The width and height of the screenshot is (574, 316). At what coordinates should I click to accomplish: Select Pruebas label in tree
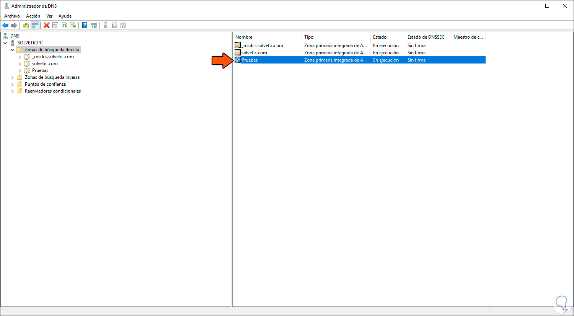(x=40, y=70)
